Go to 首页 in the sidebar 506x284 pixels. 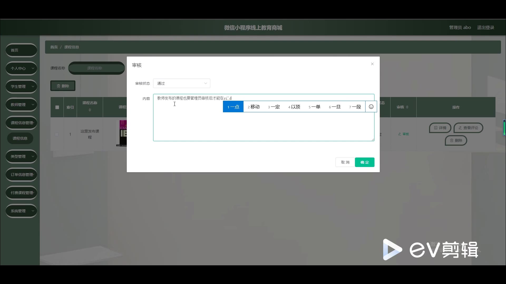[21, 50]
